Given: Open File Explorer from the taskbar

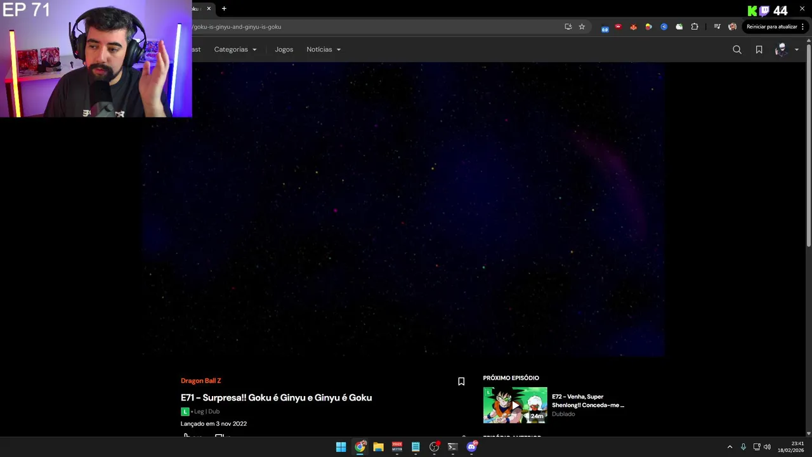Looking at the screenshot, I should (x=378, y=447).
